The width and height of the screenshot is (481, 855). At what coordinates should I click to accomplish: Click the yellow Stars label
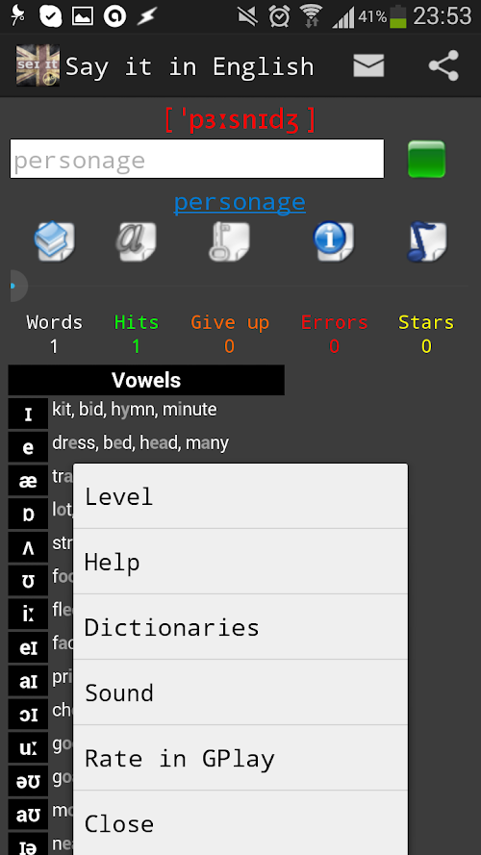click(x=426, y=322)
